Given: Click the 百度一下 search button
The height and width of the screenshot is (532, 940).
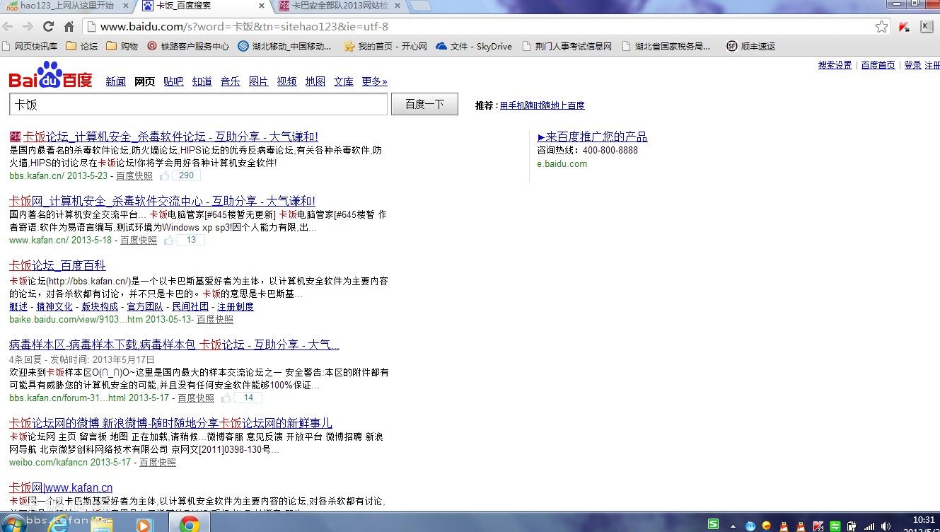Looking at the screenshot, I should point(424,104).
